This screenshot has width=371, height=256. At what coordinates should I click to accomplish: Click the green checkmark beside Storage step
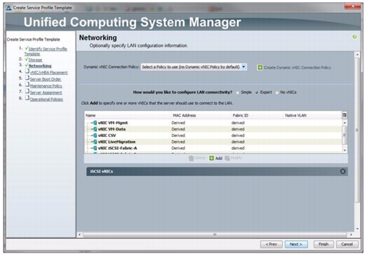tap(26, 59)
